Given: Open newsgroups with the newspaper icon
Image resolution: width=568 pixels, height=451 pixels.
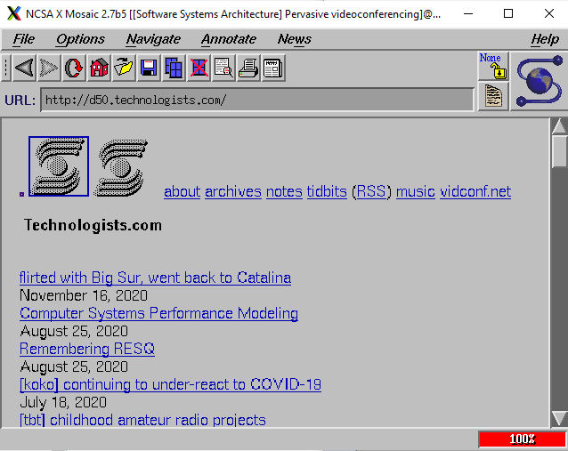Looking at the screenshot, I should pyautogui.click(x=273, y=68).
